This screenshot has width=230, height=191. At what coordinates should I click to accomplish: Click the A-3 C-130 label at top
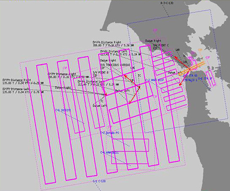tap(167, 3)
